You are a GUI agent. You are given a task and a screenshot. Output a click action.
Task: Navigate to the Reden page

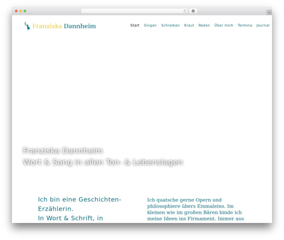(204, 26)
